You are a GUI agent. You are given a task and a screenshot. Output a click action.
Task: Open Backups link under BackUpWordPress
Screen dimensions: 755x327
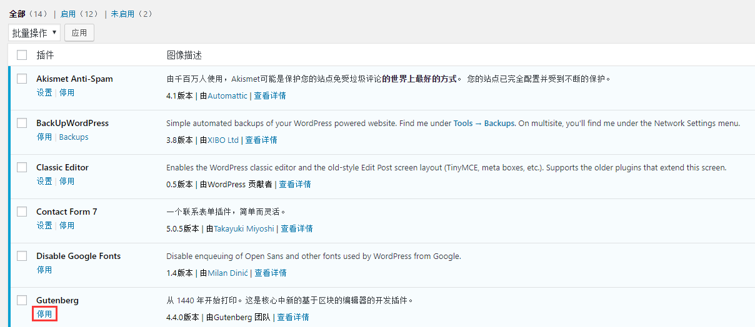[74, 137]
